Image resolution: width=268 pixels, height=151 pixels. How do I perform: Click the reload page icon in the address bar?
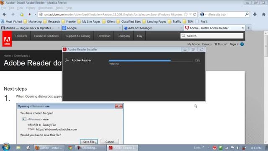194,15
